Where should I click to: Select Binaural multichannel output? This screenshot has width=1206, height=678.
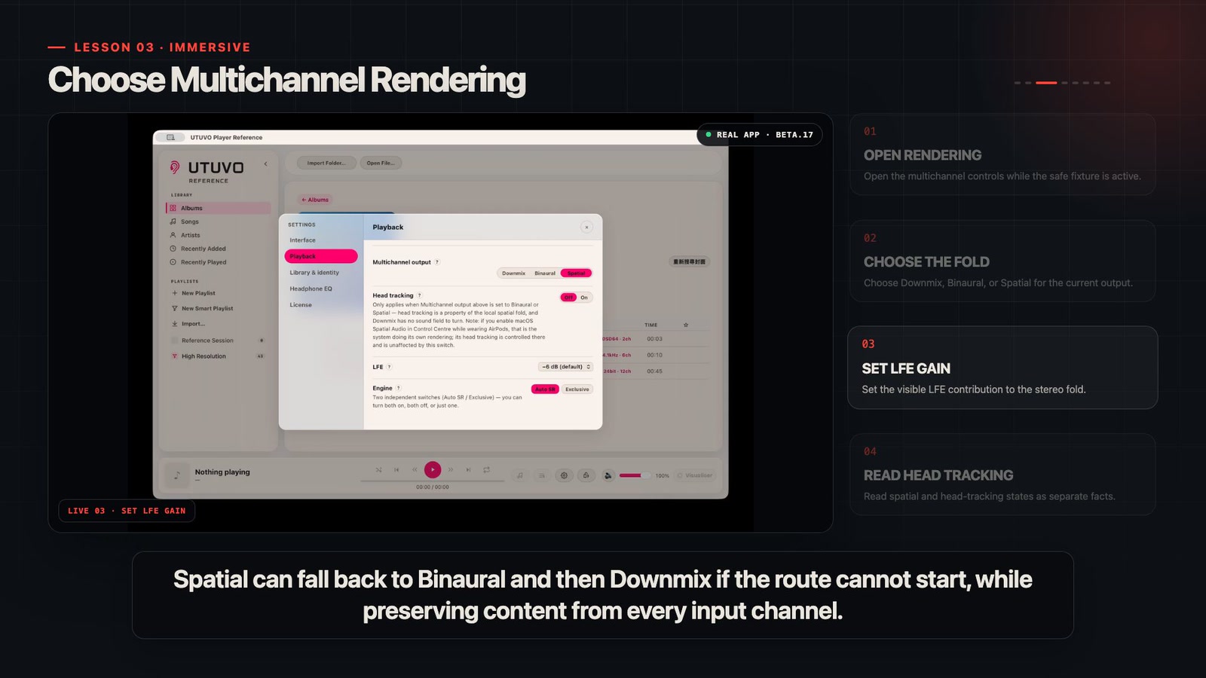545,273
